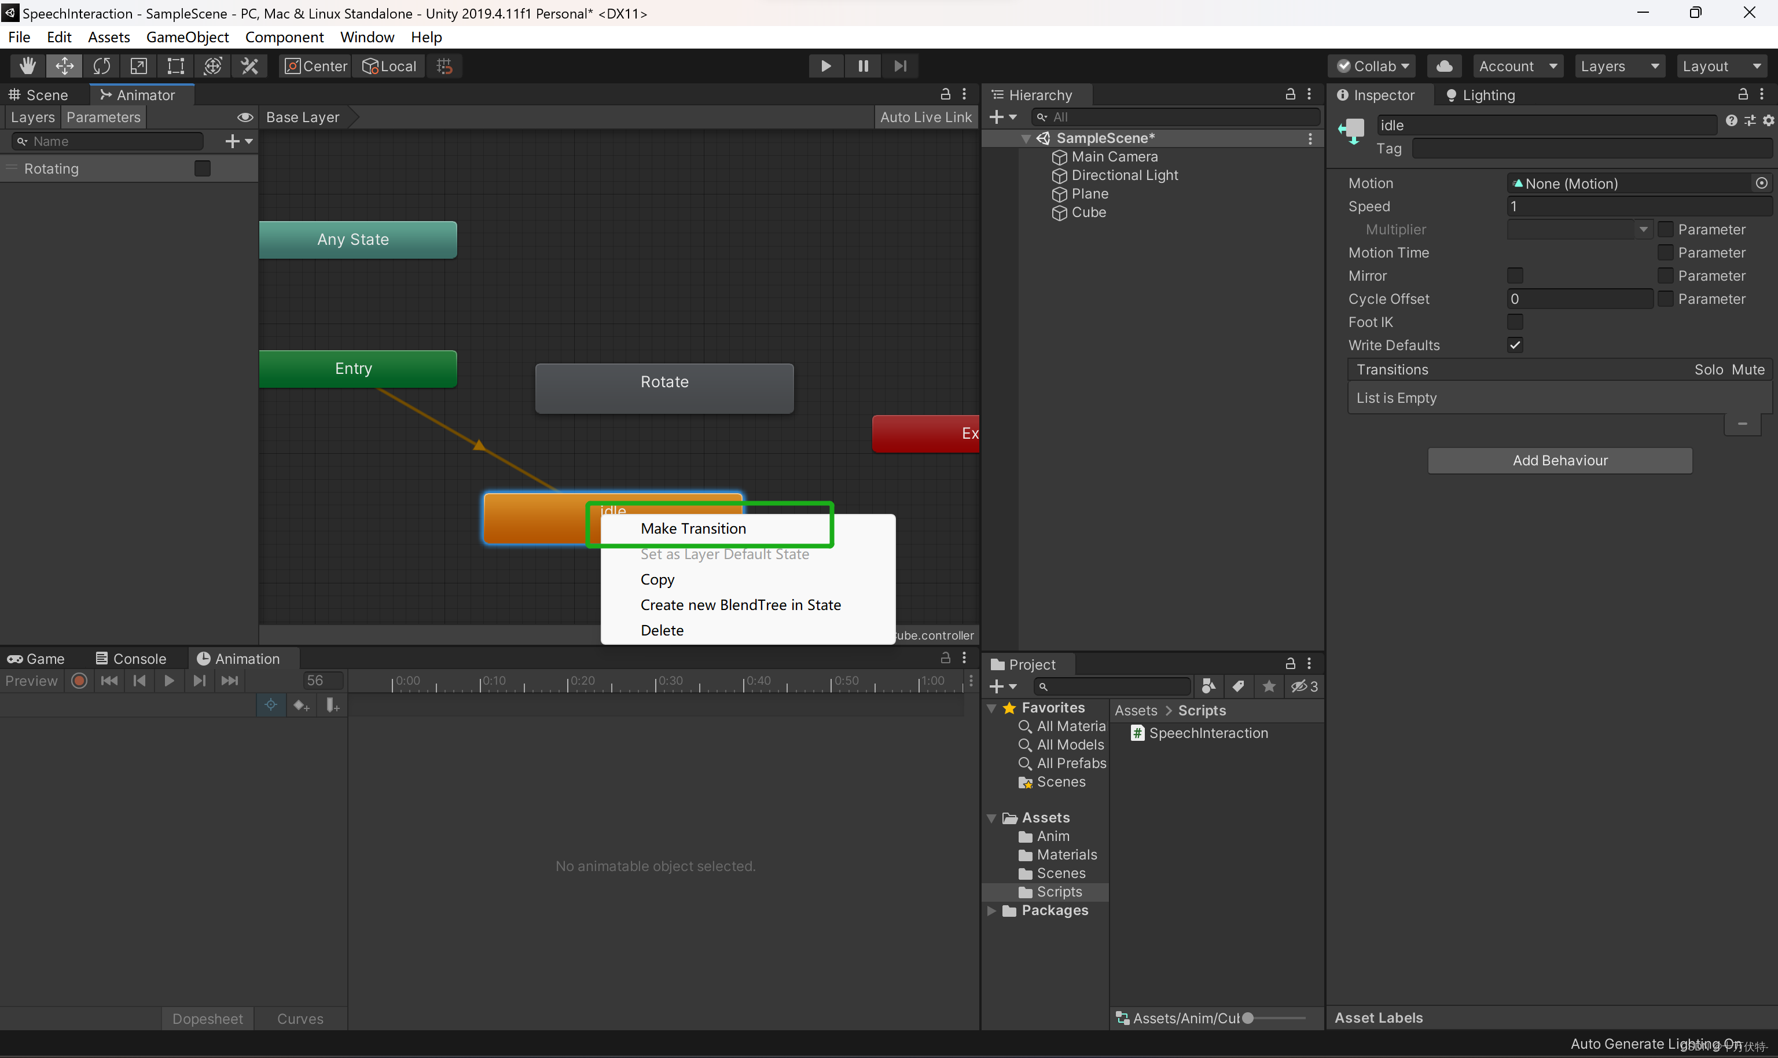Click the Add Keyframe icon
The image size is (1778, 1058).
click(301, 705)
